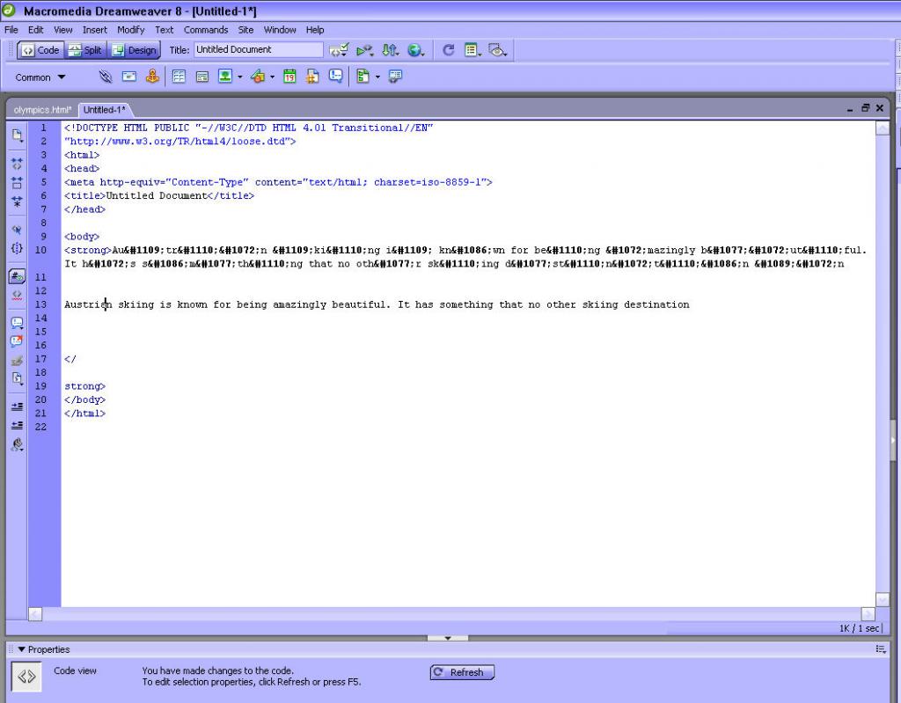
Task: Refresh design view circular arrow icon
Action: coord(448,50)
